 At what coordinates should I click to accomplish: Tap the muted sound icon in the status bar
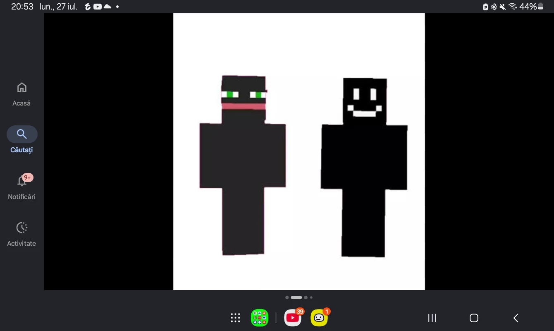tap(503, 7)
